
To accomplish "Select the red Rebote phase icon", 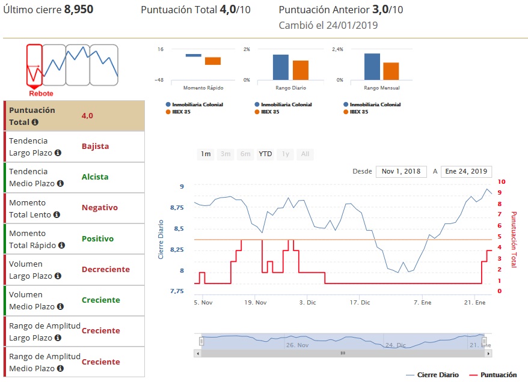I will coord(34,65).
